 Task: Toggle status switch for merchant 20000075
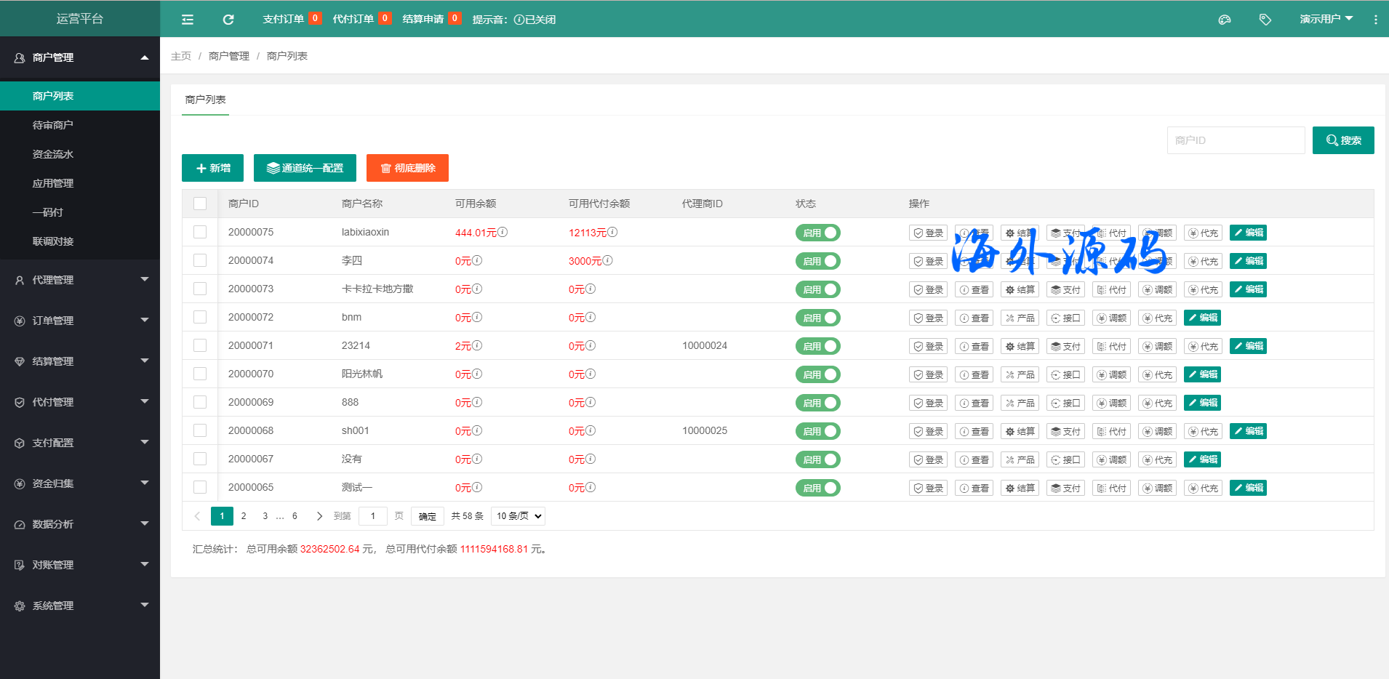coord(817,233)
